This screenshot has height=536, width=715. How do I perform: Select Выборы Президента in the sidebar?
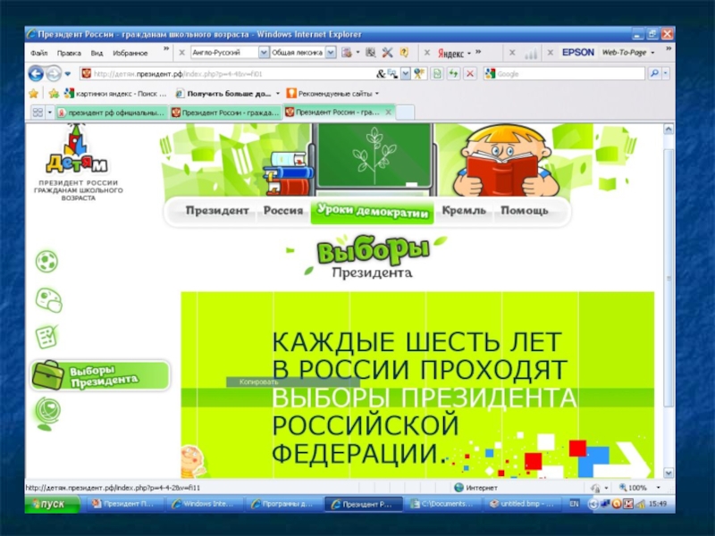pyautogui.click(x=99, y=375)
